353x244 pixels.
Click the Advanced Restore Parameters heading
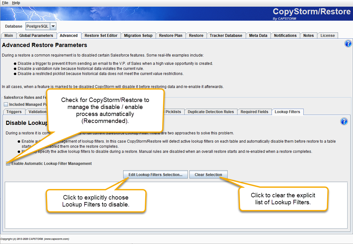click(x=45, y=45)
